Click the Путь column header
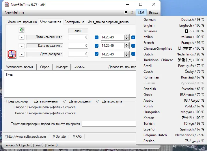The image size is (207, 151). click(x=9, y=74)
